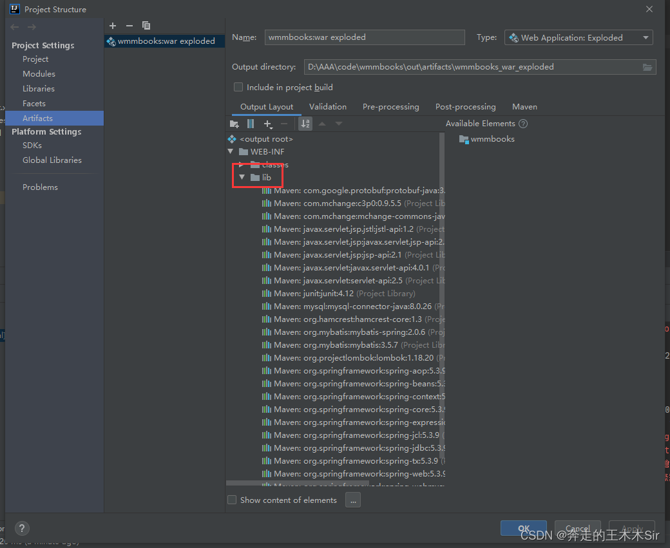Go forward with right arrow

tap(32, 27)
